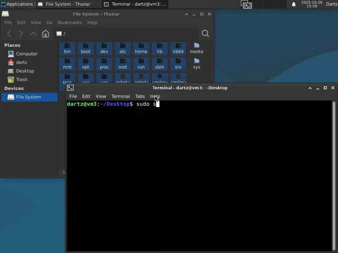Viewport: 338px width, 253px height.
Task: Open Trash in sidebar
Action: tap(29, 80)
